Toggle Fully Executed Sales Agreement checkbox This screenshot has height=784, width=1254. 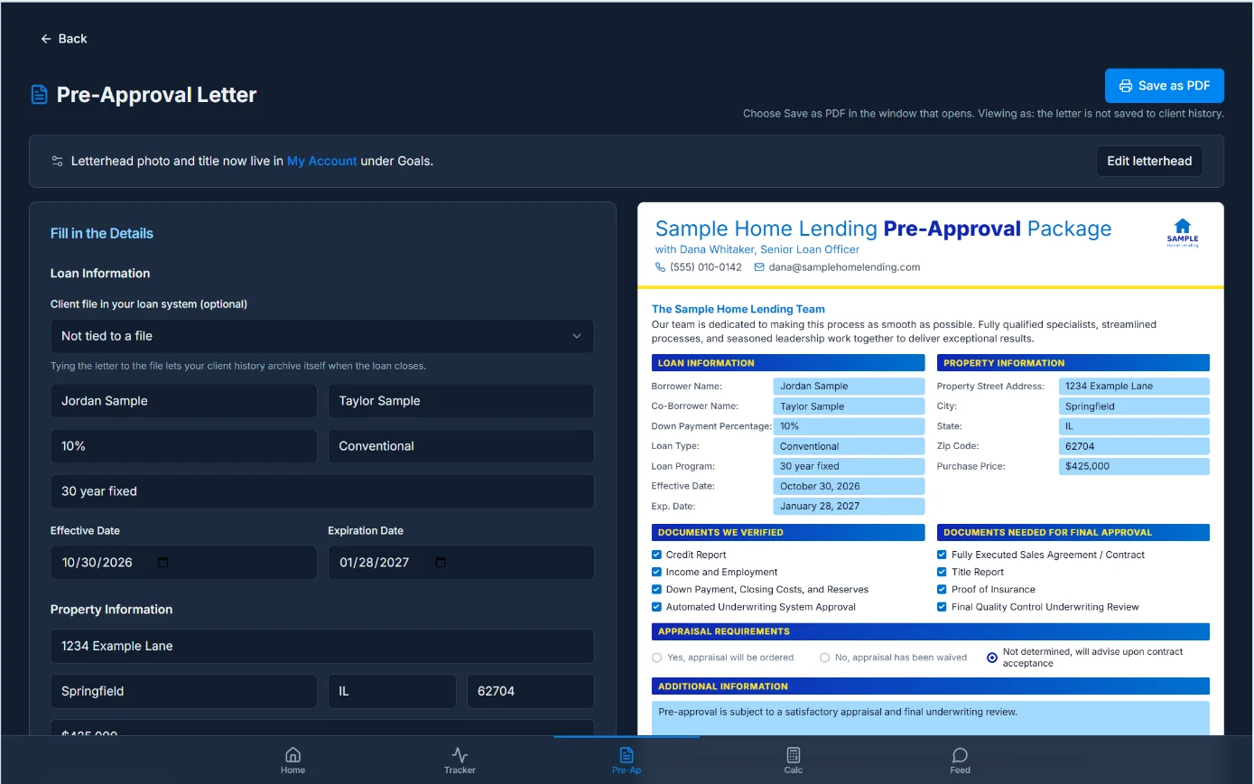point(943,555)
